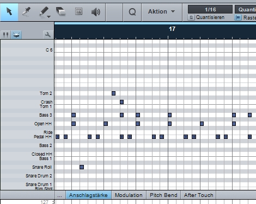Open the Modulation tab
Viewport: 256px width, 204px height.
point(129,195)
